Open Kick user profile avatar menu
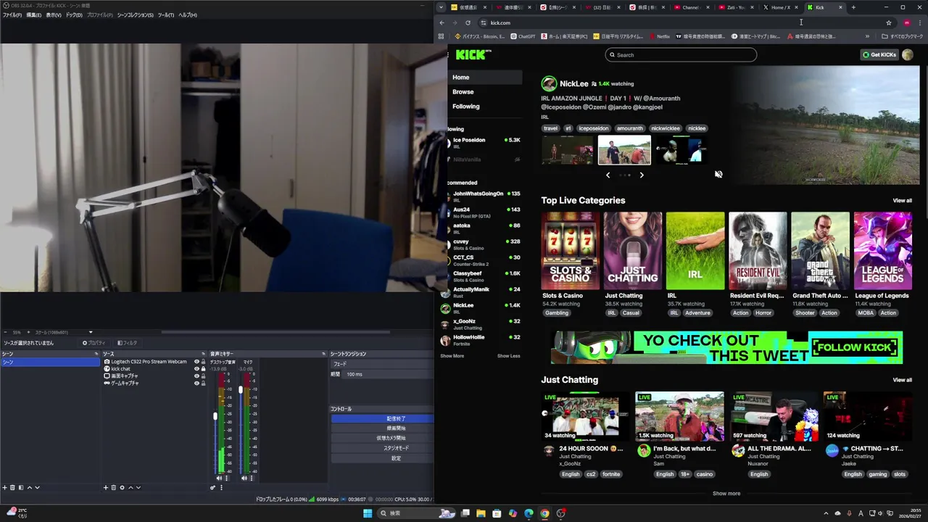This screenshot has height=522, width=928. [x=908, y=54]
